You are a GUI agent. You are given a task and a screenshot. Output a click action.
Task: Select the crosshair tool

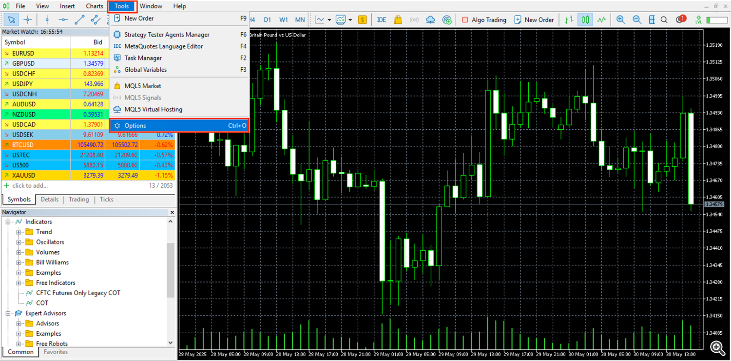coord(28,20)
